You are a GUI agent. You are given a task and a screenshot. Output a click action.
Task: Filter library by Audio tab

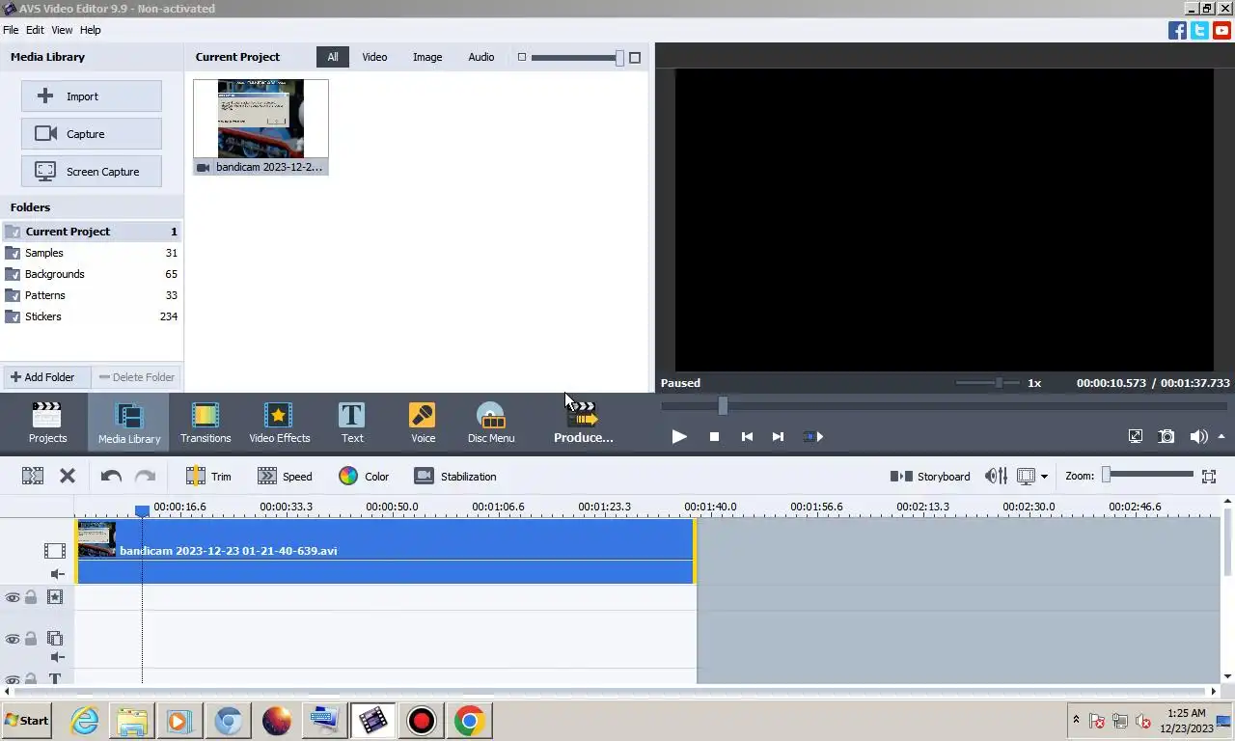pyautogui.click(x=481, y=57)
